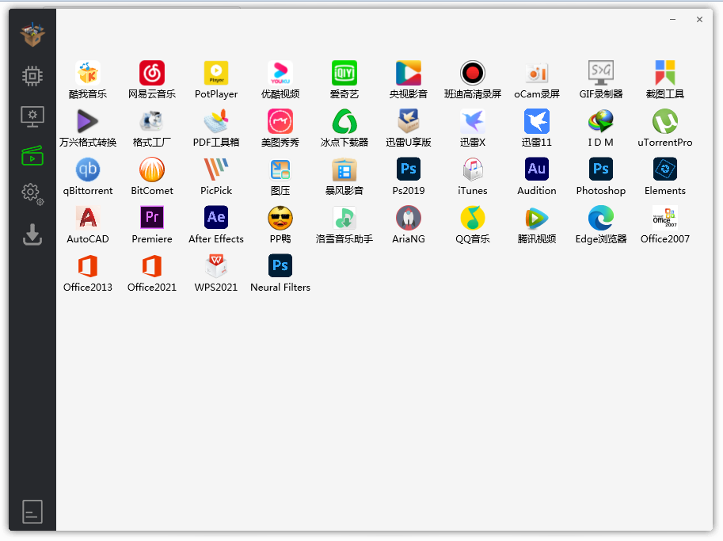Image resolution: width=723 pixels, height=541 pixels.
Task: Click the After Effects icon
Action: click(216, 219)
